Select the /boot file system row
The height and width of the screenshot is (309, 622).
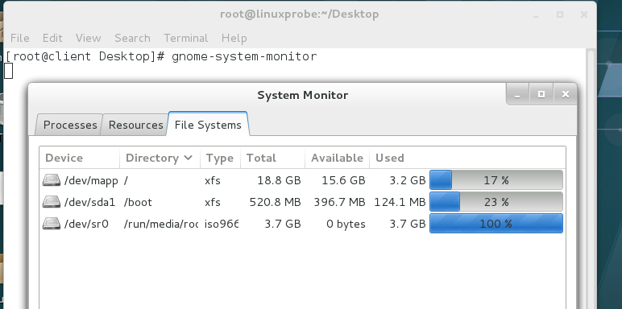coord(302,202)
